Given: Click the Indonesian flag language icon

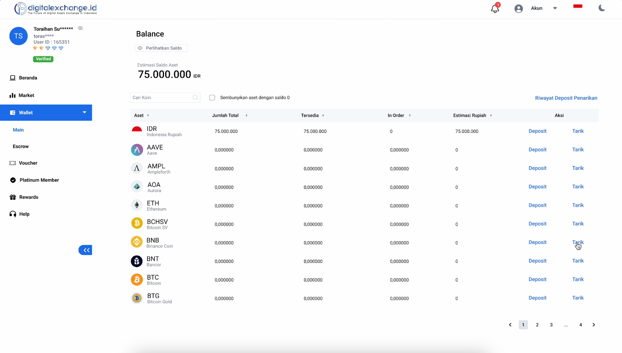Looking at the screenshot, I should (578, 6).
